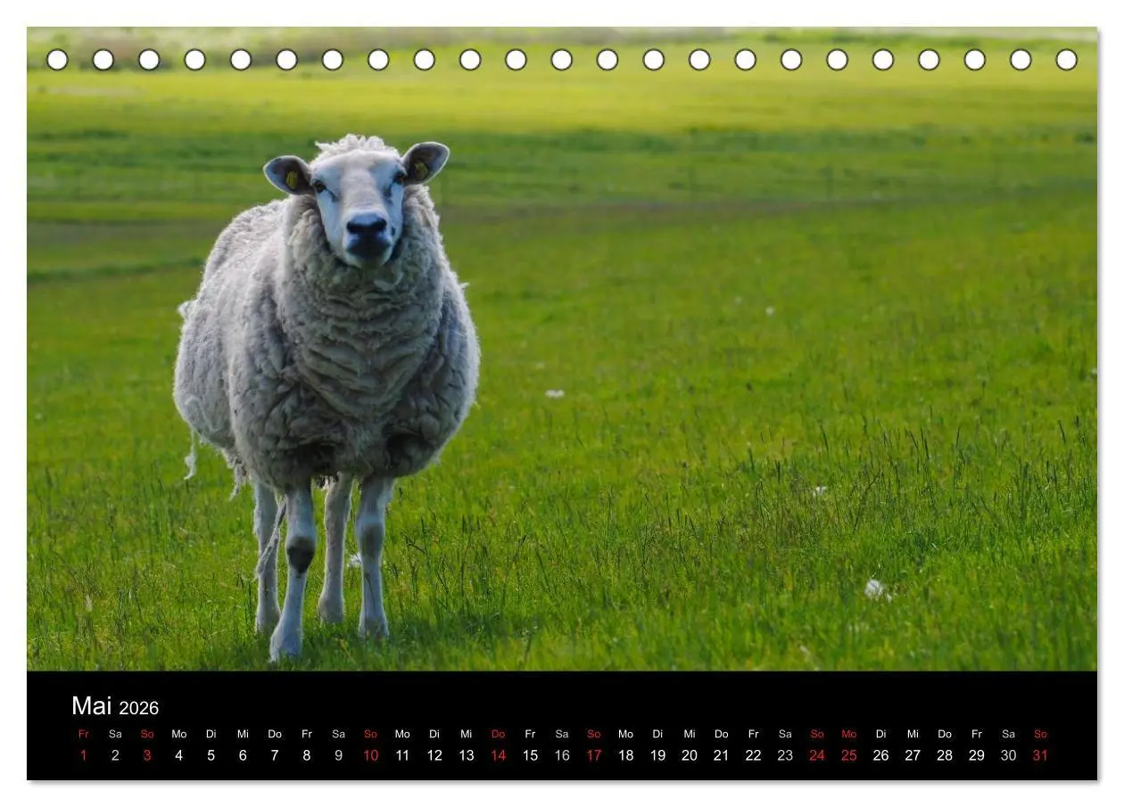Select the grey Saturday date 16

pos(562,756)
